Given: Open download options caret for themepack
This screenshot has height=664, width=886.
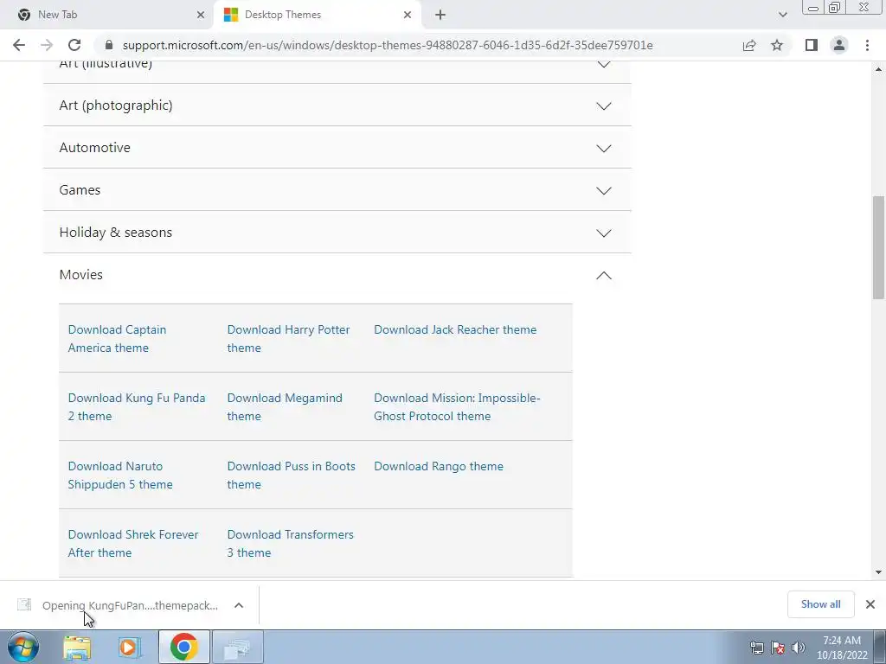Looking at the screenshot, I should tap(239, 605).
